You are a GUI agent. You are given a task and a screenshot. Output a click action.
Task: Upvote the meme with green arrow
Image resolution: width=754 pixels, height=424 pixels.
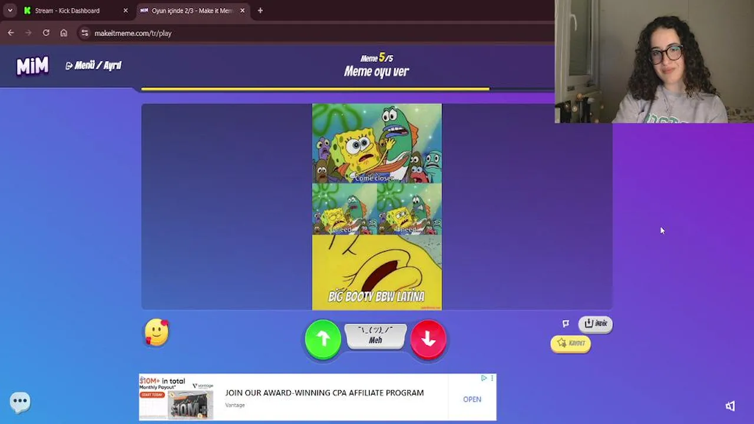[x=323, y=339]
